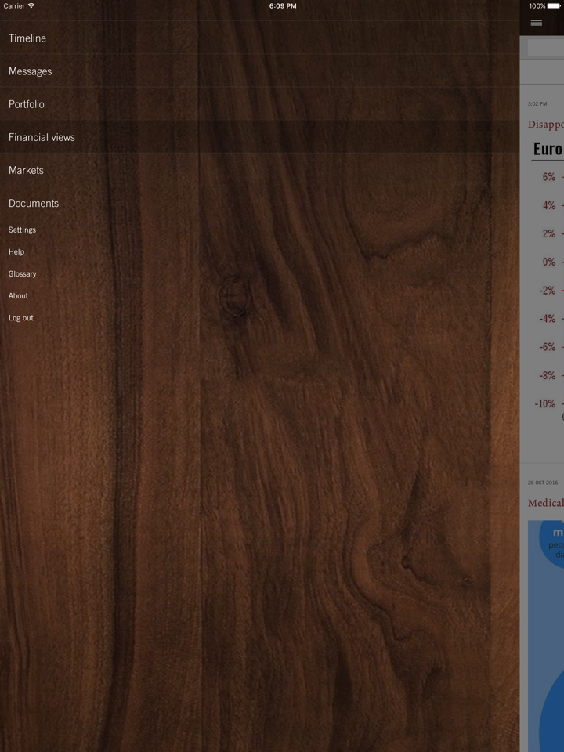564x752 pixels.
Task: Select Portfolio from the navigation menu
Action: 27,104
